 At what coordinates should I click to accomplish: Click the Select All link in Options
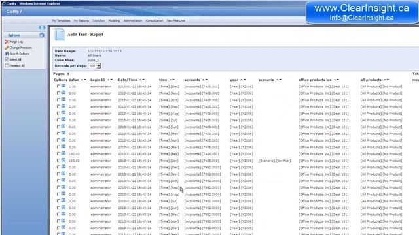(x=15, y=59)
